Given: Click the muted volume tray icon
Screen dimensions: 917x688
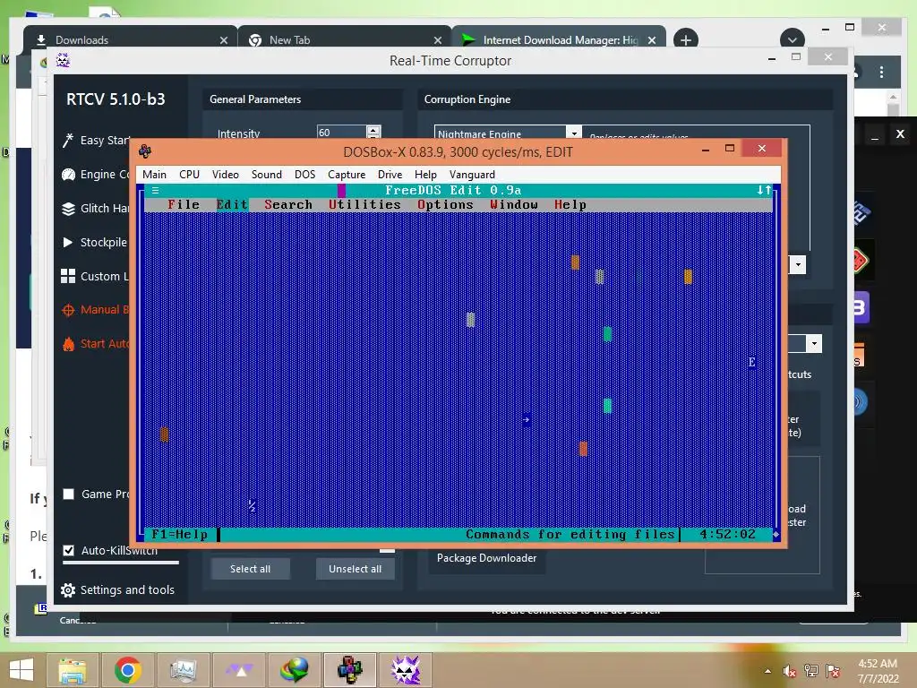Looking at the screenshot, I should (x=790, y=671).
